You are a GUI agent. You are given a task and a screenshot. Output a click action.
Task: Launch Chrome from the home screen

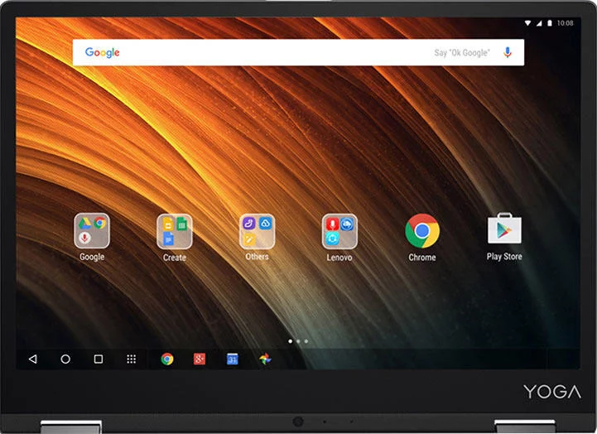click(x=422, y=231)
